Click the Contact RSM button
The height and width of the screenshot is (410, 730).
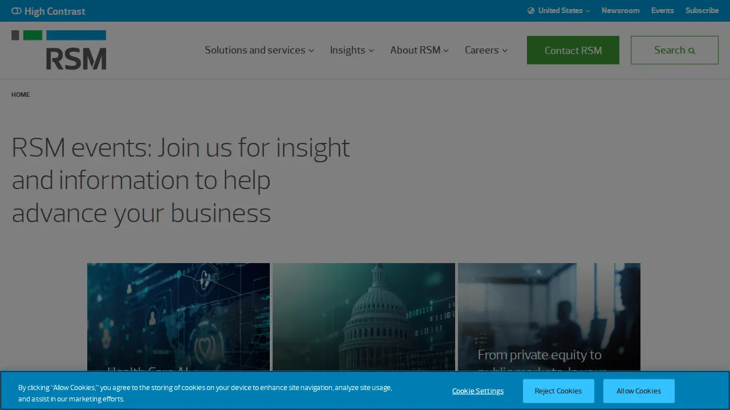click(x=573, y=50)
